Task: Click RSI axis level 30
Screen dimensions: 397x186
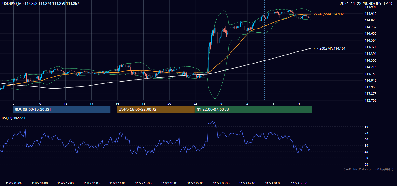Action: [x=367, y=158]
